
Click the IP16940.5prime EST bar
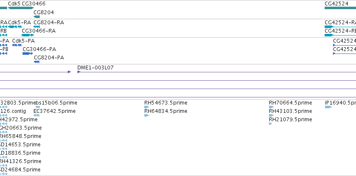point(328,107)
